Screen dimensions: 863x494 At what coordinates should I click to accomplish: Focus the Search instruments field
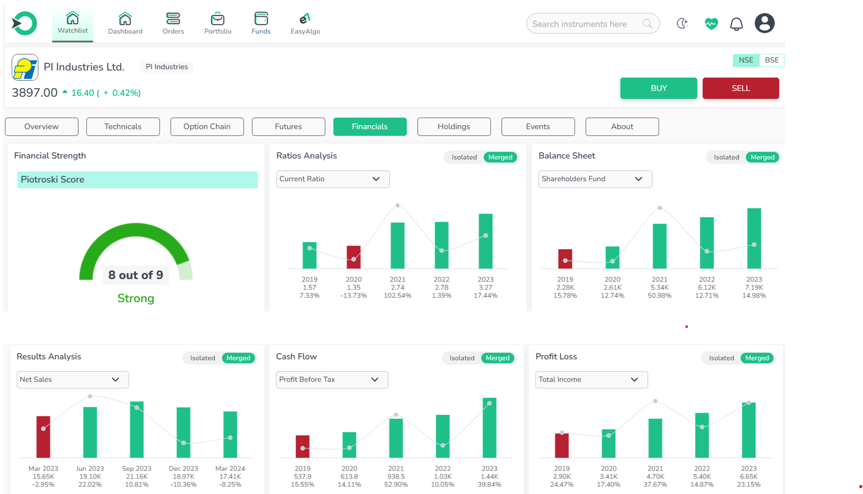593,24
